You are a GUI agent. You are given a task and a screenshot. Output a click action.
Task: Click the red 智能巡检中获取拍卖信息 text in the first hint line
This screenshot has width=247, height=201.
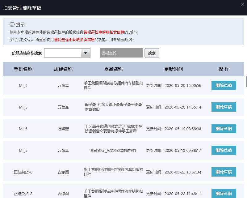[x=104, y=32]
